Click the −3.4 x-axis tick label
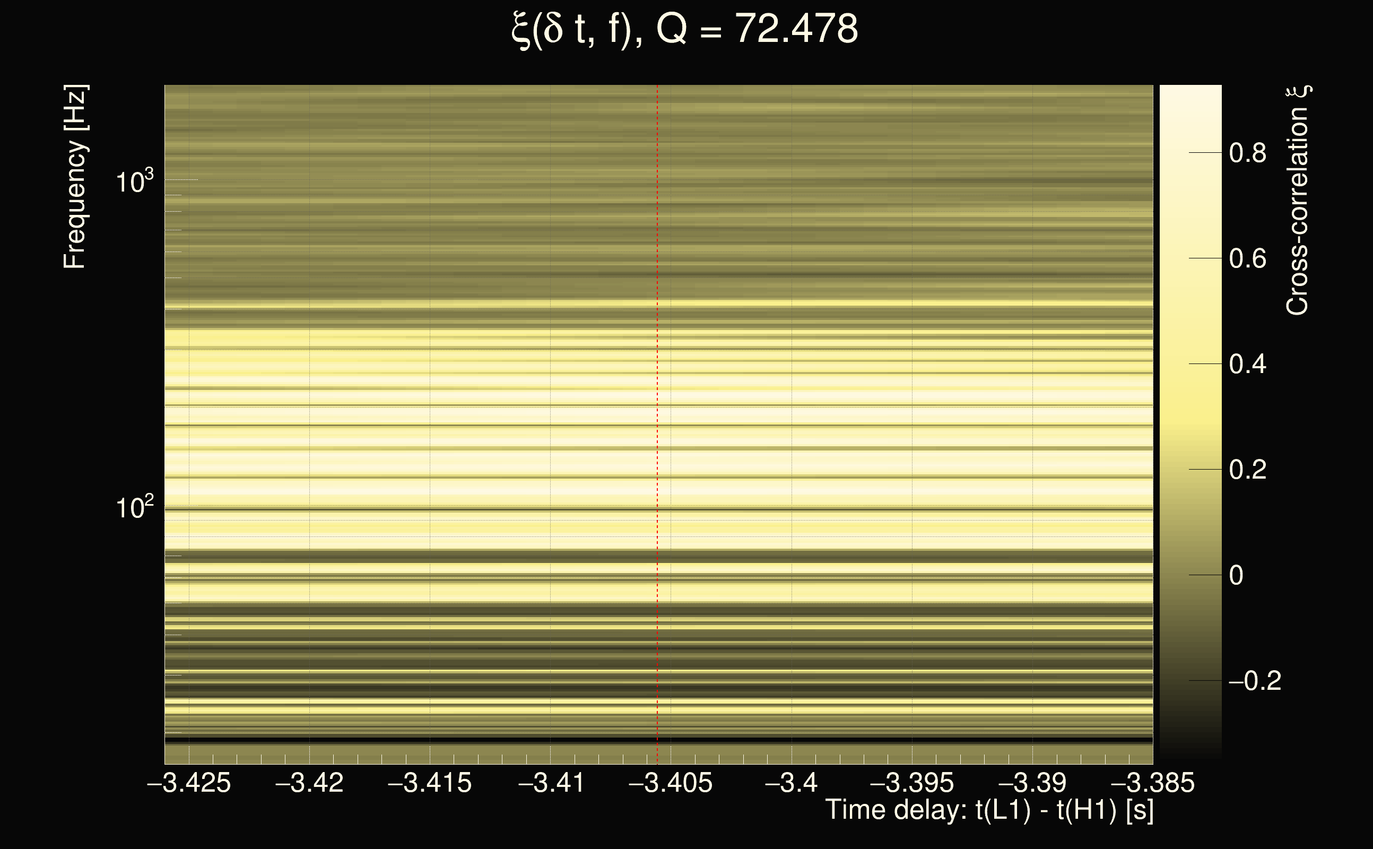1373x849 pixels. 791,783
